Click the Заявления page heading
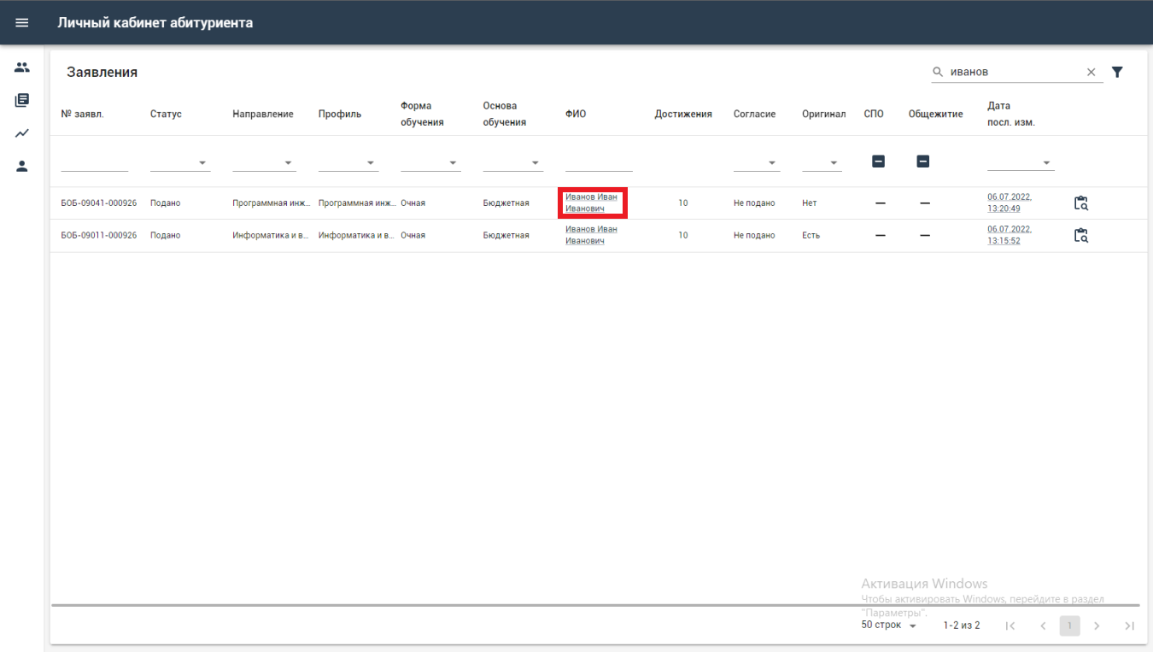This screenshot has height=652, width=1153. pos(102,73)
